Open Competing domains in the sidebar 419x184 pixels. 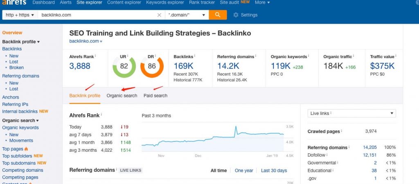23,170
